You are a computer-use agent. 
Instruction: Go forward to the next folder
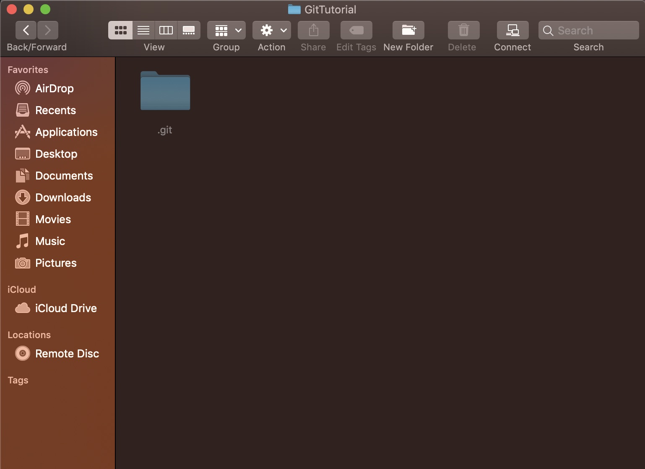pos(48,30)
